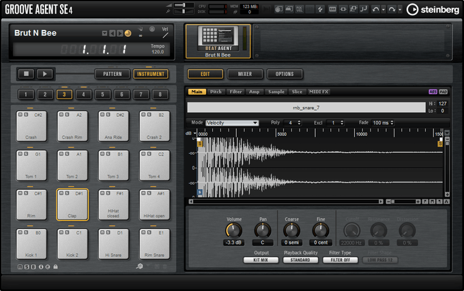This screenshot has width=464, height=291.
Task: Toggle the global Mute icon below pads
Action: pos(20,266)
